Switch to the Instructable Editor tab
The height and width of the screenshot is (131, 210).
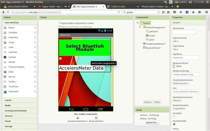coord(19,7)
